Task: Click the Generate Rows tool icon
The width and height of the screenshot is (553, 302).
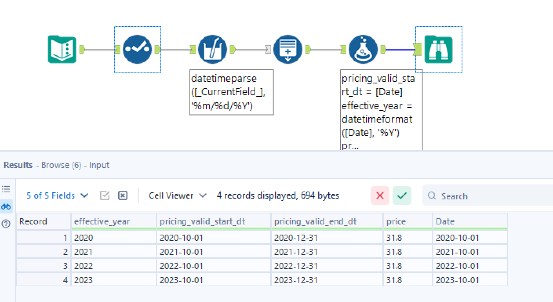Action: click(287, 49)
